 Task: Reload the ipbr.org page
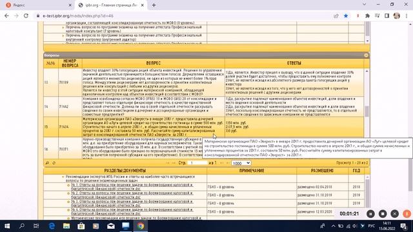click(26, 15)
